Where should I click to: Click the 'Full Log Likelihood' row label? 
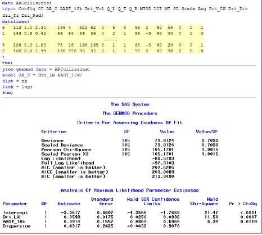coord(67,163)
